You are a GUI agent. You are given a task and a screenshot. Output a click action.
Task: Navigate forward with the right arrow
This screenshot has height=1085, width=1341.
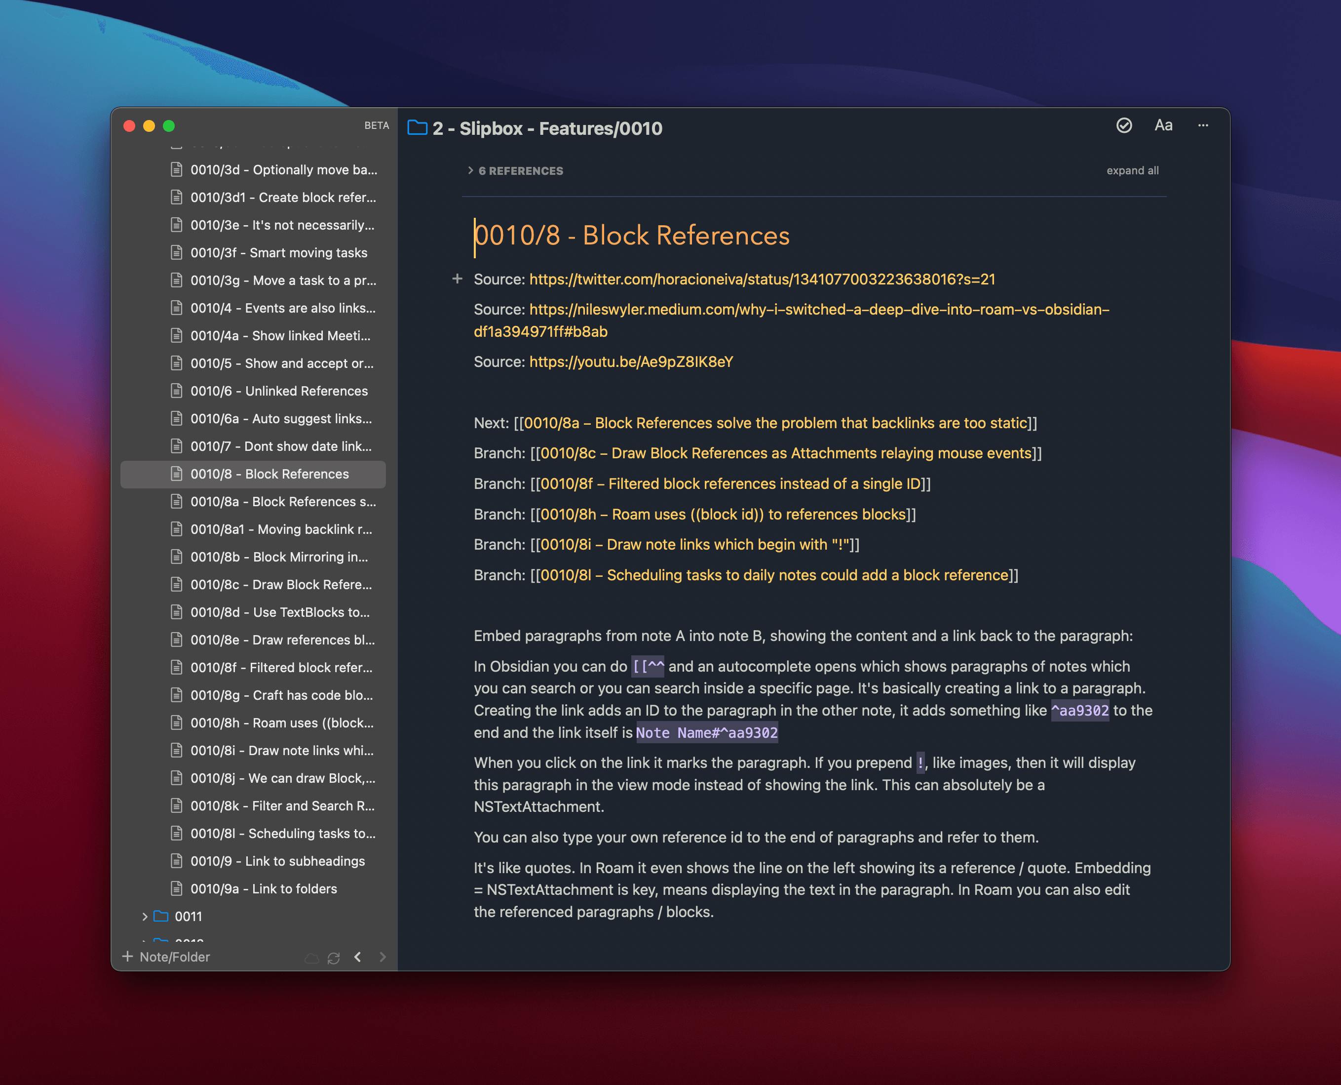382,957
